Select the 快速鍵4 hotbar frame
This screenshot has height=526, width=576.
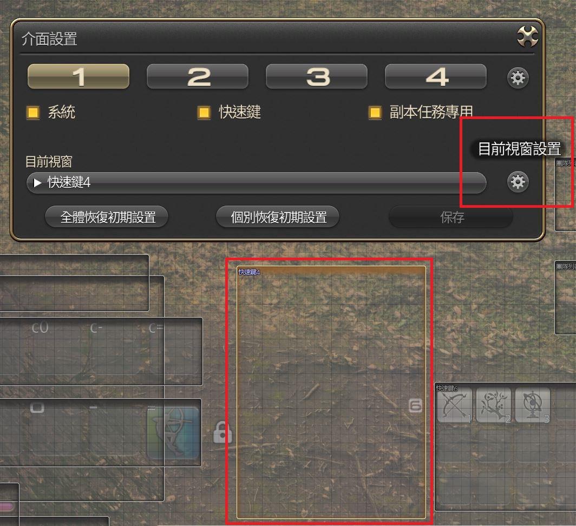click(331, 392)
